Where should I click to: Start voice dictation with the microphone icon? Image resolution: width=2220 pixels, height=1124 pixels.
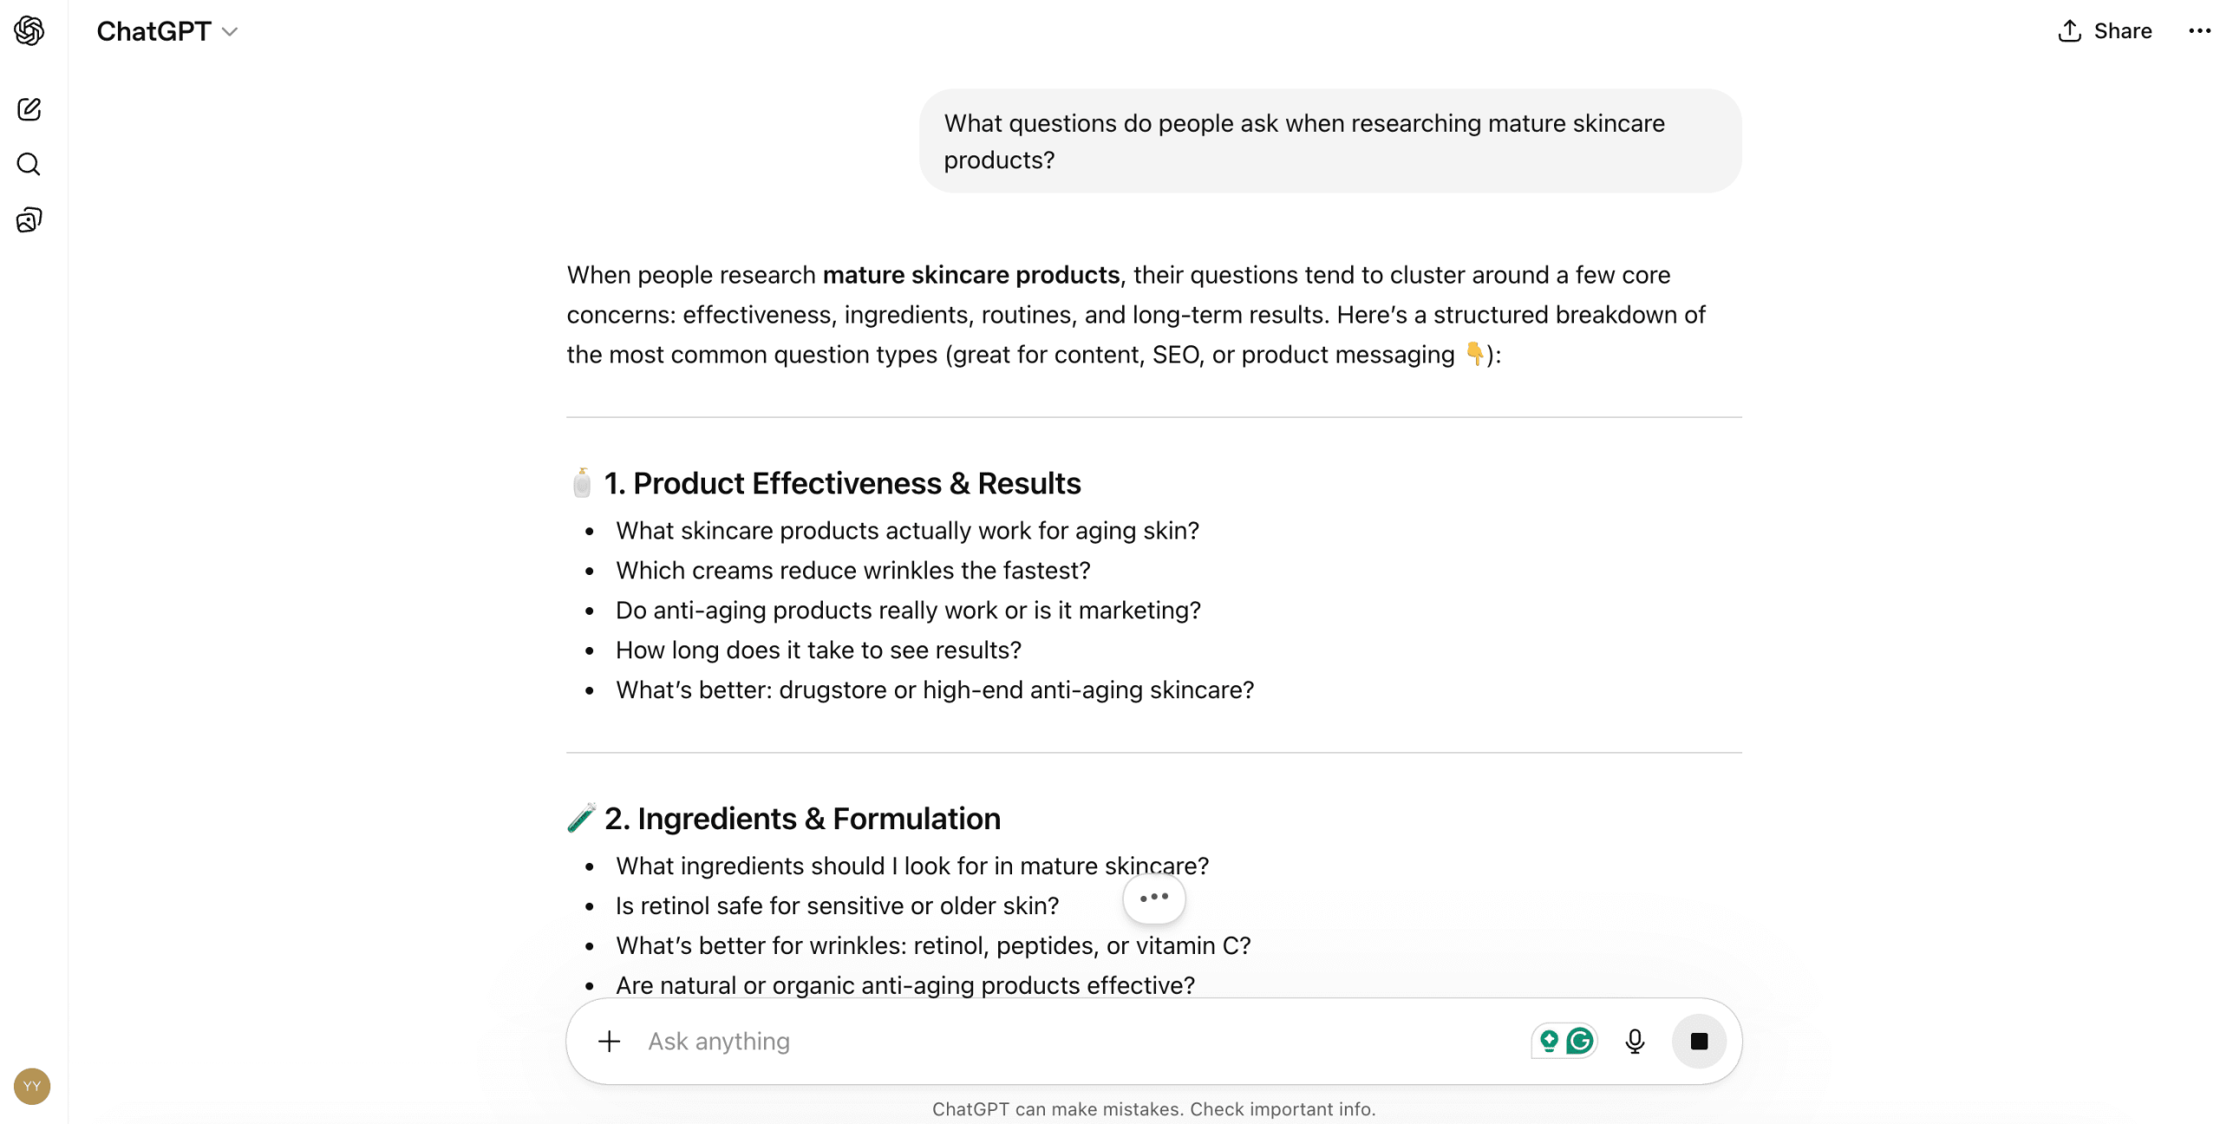[x=1635, y=1041]
